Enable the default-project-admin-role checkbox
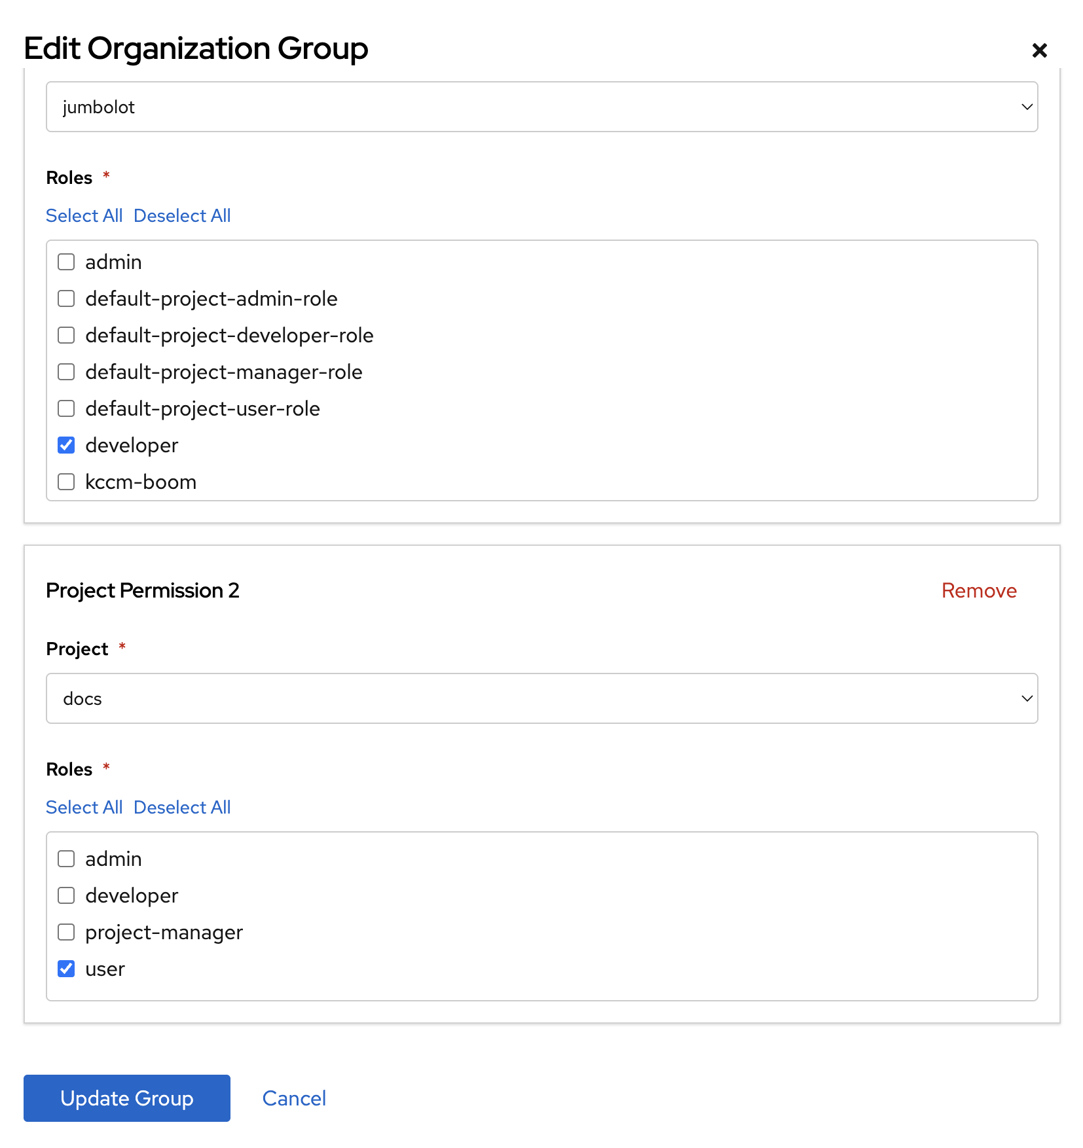Screen dimensions: 1083x1148 point(66,298)
